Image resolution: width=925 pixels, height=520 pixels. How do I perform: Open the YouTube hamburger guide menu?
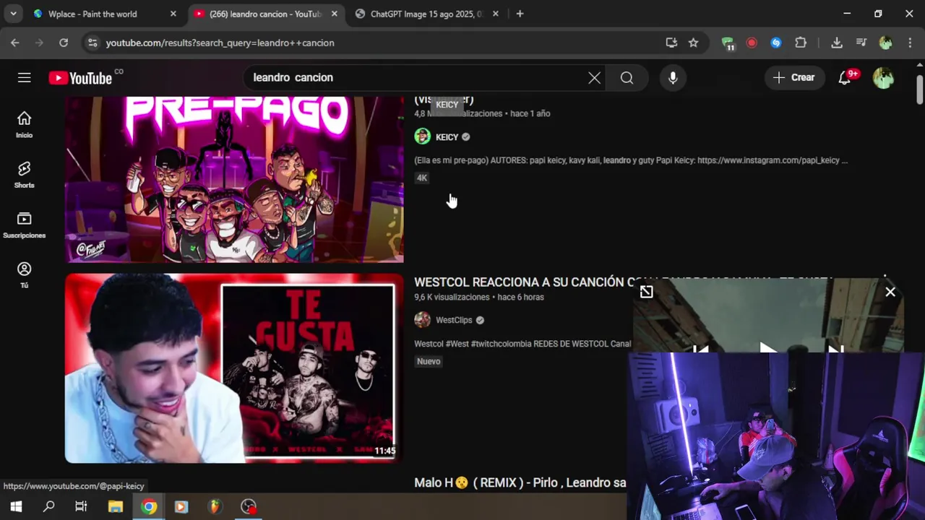click(25, 77)
